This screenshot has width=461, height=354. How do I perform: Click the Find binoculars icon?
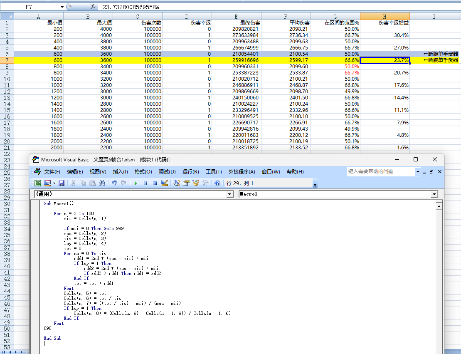click(x=102, y=183)
